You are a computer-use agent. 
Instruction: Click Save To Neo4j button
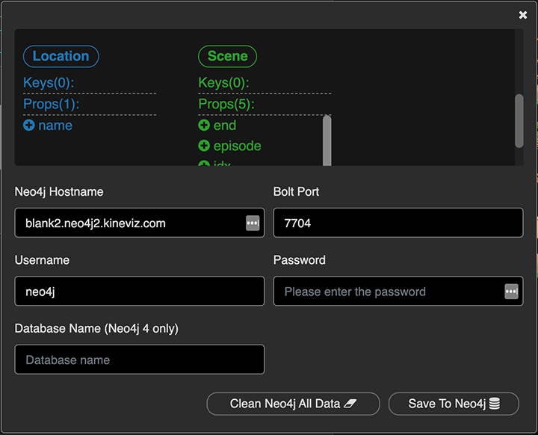(454, 404)
